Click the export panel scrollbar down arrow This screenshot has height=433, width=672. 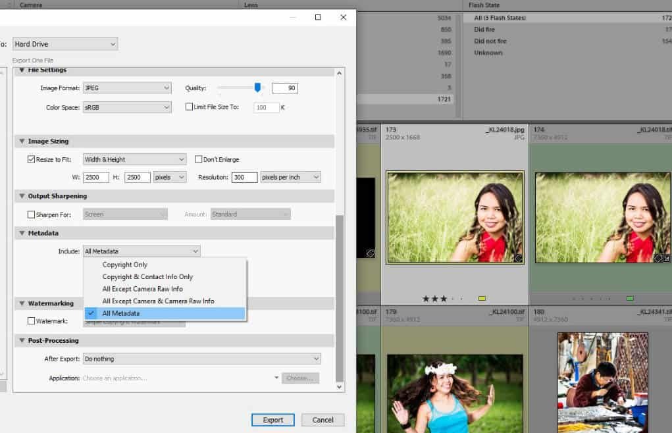coord(340,387)
